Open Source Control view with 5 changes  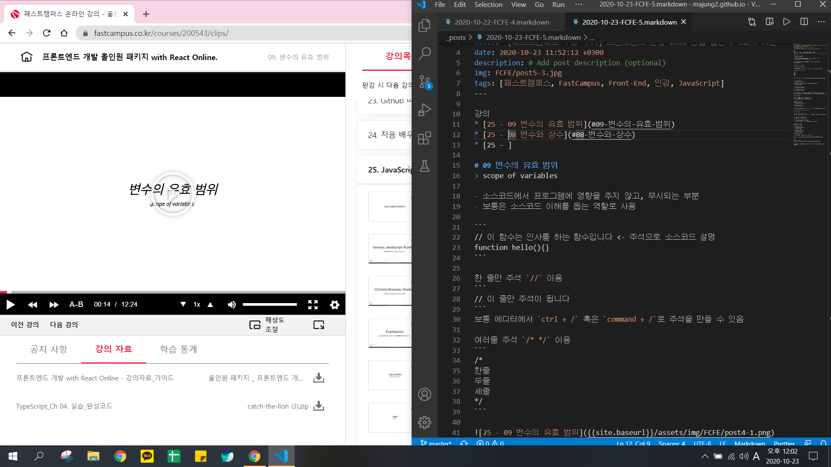click(425, 82)
